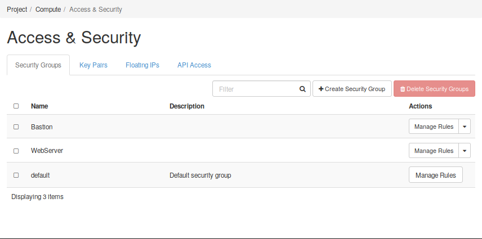Go to the API Access tab
This screenshot has width=482, height=239.
click(194, 65)
